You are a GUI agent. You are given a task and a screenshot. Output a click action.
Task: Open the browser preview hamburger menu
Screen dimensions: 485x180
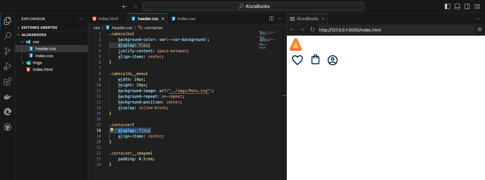point(480,30)
